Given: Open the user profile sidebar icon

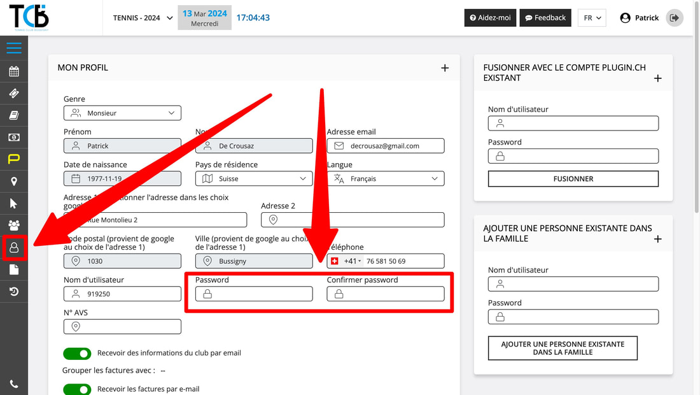Looking at the screenshot, I should tap(14, 247).
